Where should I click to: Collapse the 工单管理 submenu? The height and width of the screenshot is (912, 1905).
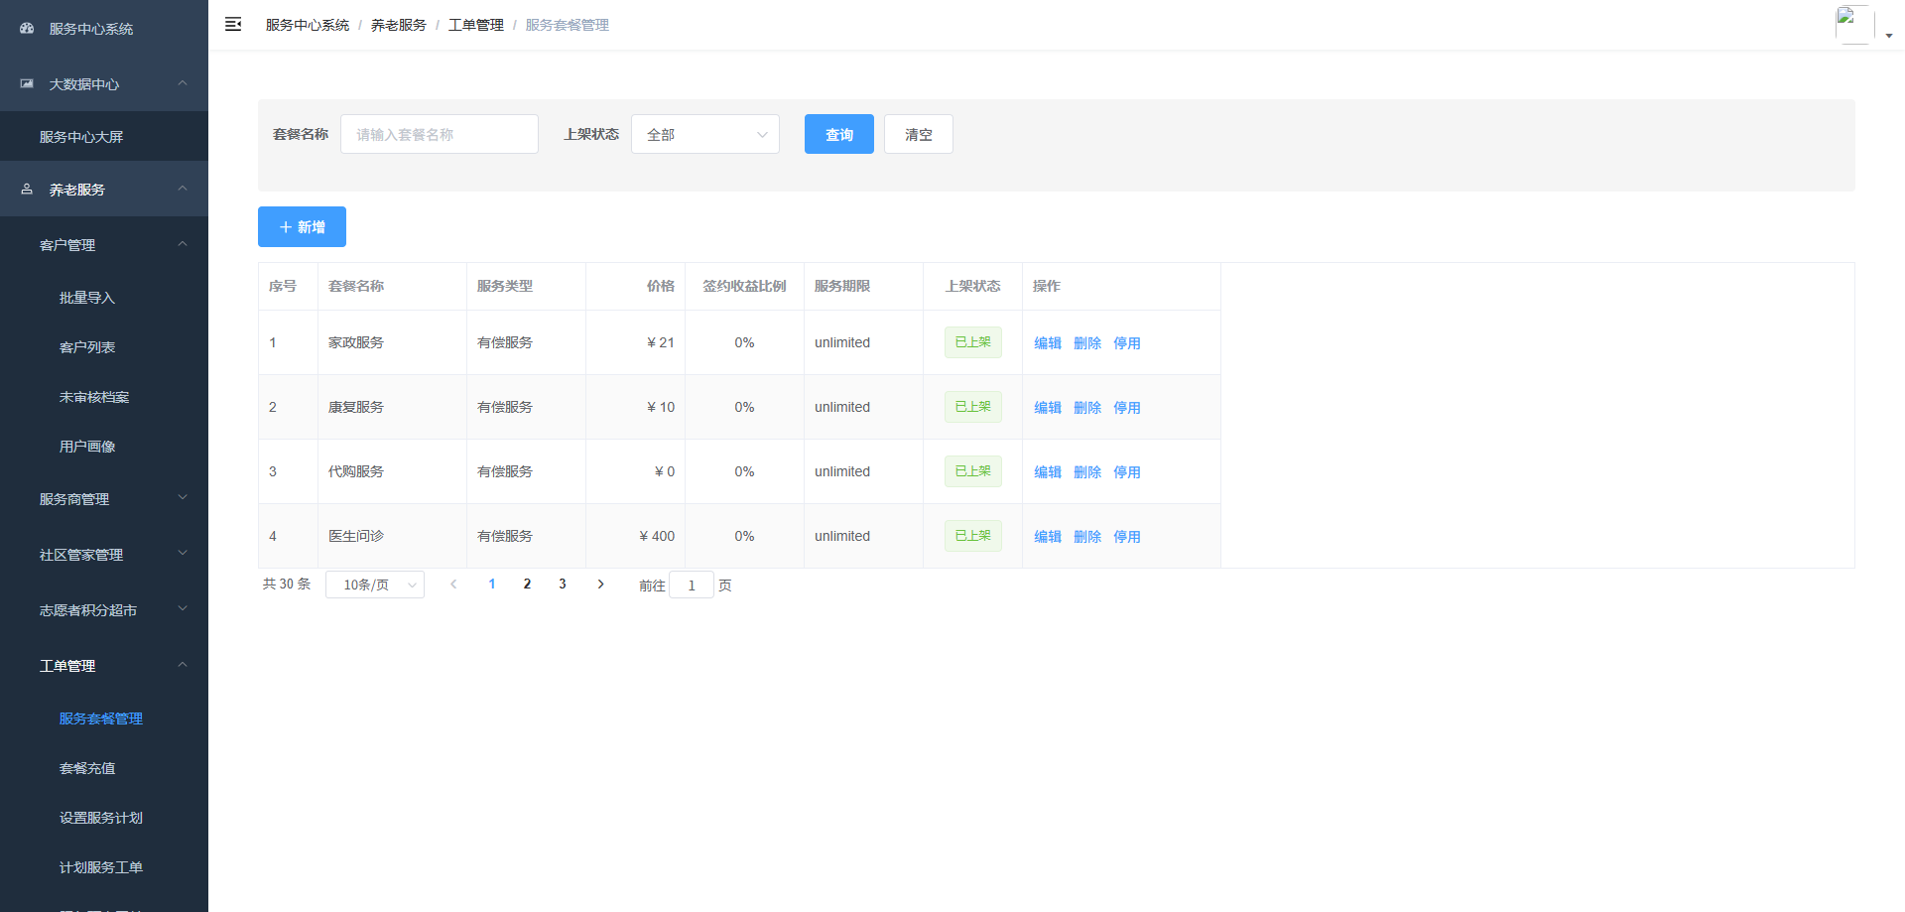(x=104, y=666)
